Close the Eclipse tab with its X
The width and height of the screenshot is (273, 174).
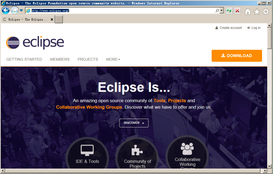(52, 19)
